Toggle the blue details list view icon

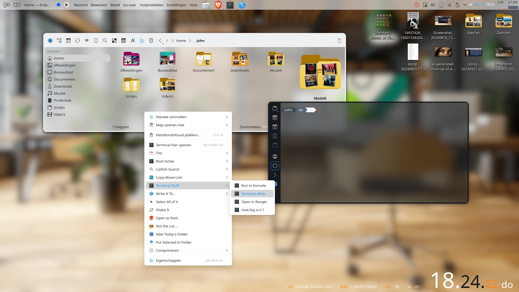pyautogui.click(x=142, y=41)
